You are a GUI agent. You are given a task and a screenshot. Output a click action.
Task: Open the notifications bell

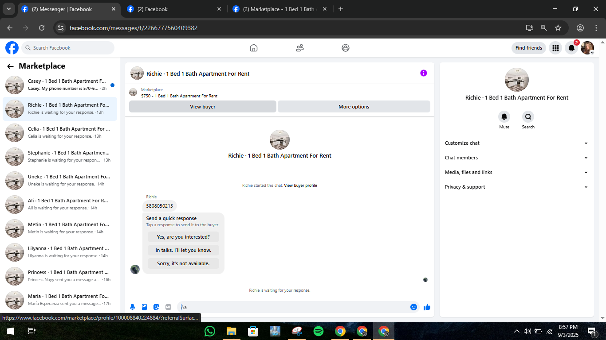click(571, 48)
